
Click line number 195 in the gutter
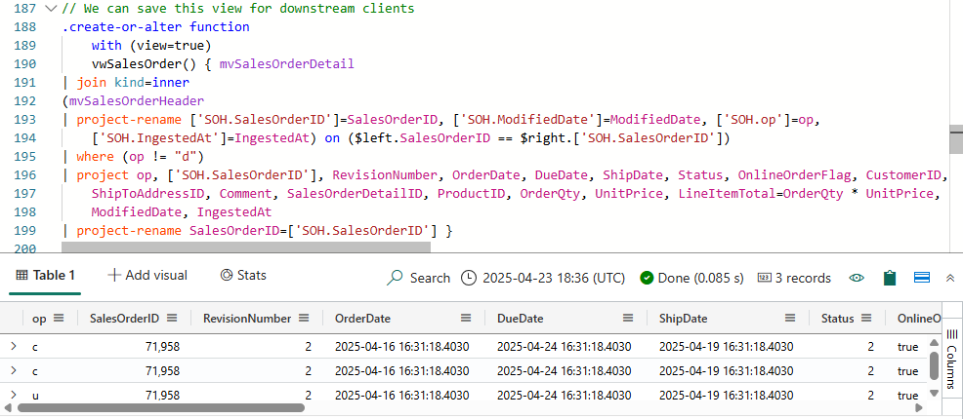click(26, 157)
